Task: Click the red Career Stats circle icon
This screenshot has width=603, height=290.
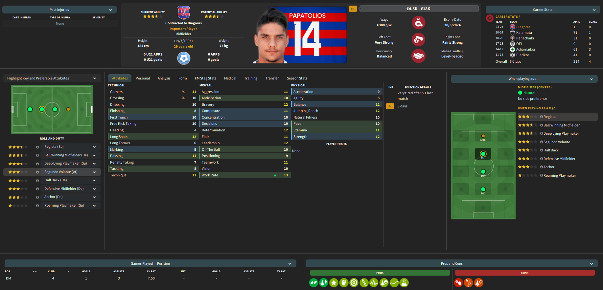Action: tap(490, 18)
